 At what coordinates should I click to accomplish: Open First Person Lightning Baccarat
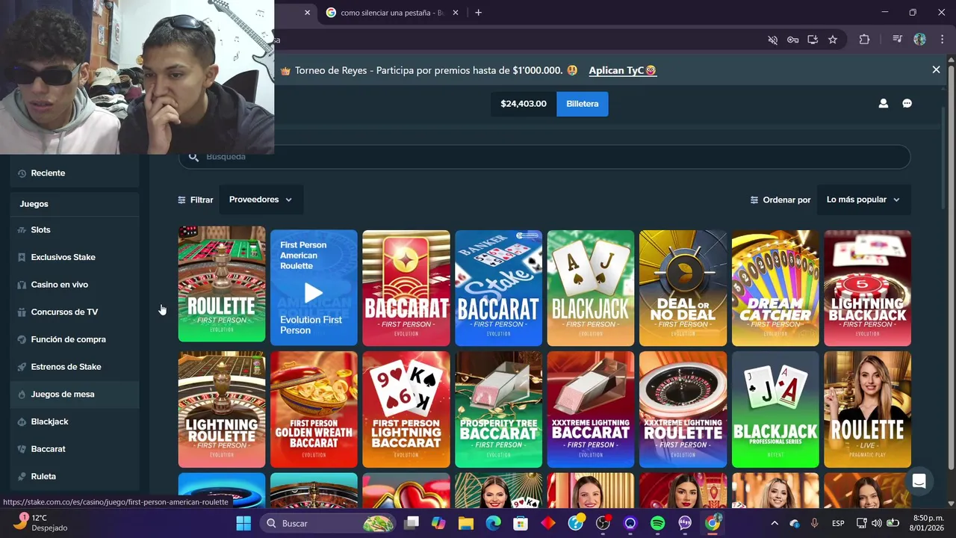click(x=406, y=409)
